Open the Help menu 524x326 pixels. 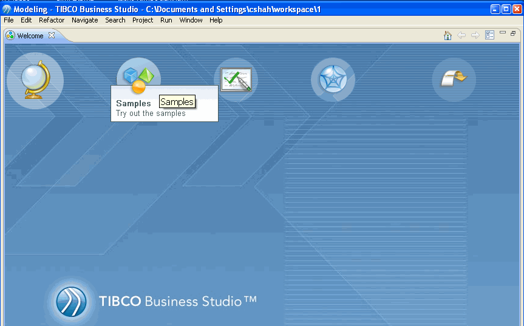pyautogui.click(x=216, y=20)
